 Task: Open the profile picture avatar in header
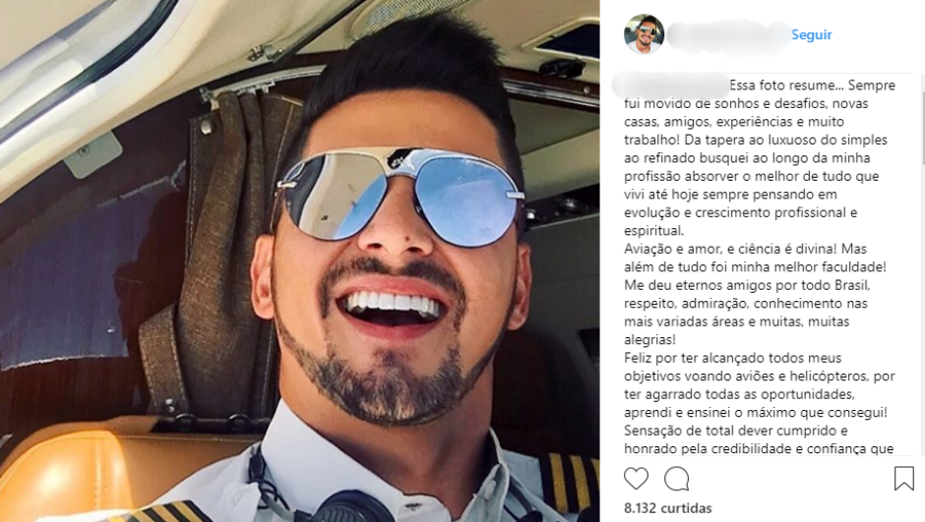644,34
